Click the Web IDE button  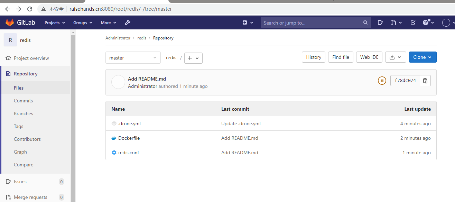tap(369, 57)
